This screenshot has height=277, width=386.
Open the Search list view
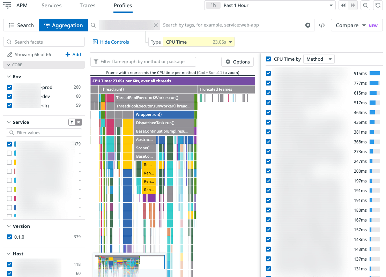point(21,25)
